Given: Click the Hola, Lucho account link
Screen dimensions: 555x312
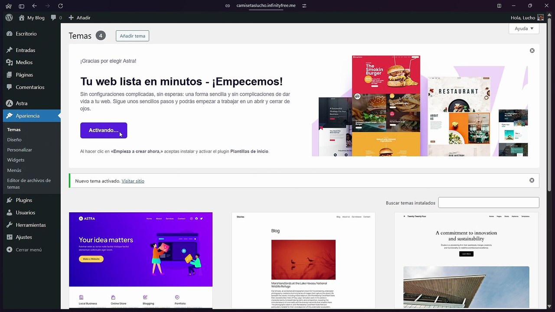Looking at the screenshot, I should [523, 18].
